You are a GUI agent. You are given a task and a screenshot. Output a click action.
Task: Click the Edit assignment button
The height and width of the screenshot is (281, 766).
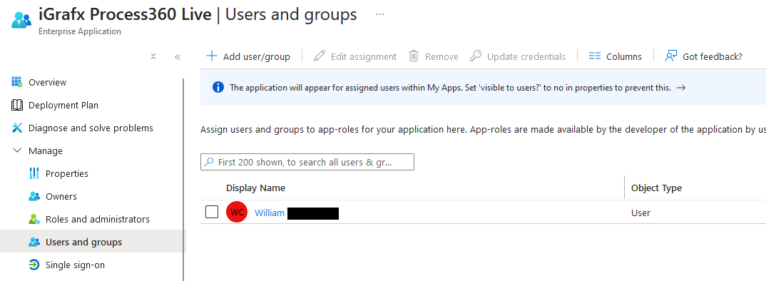355,56
